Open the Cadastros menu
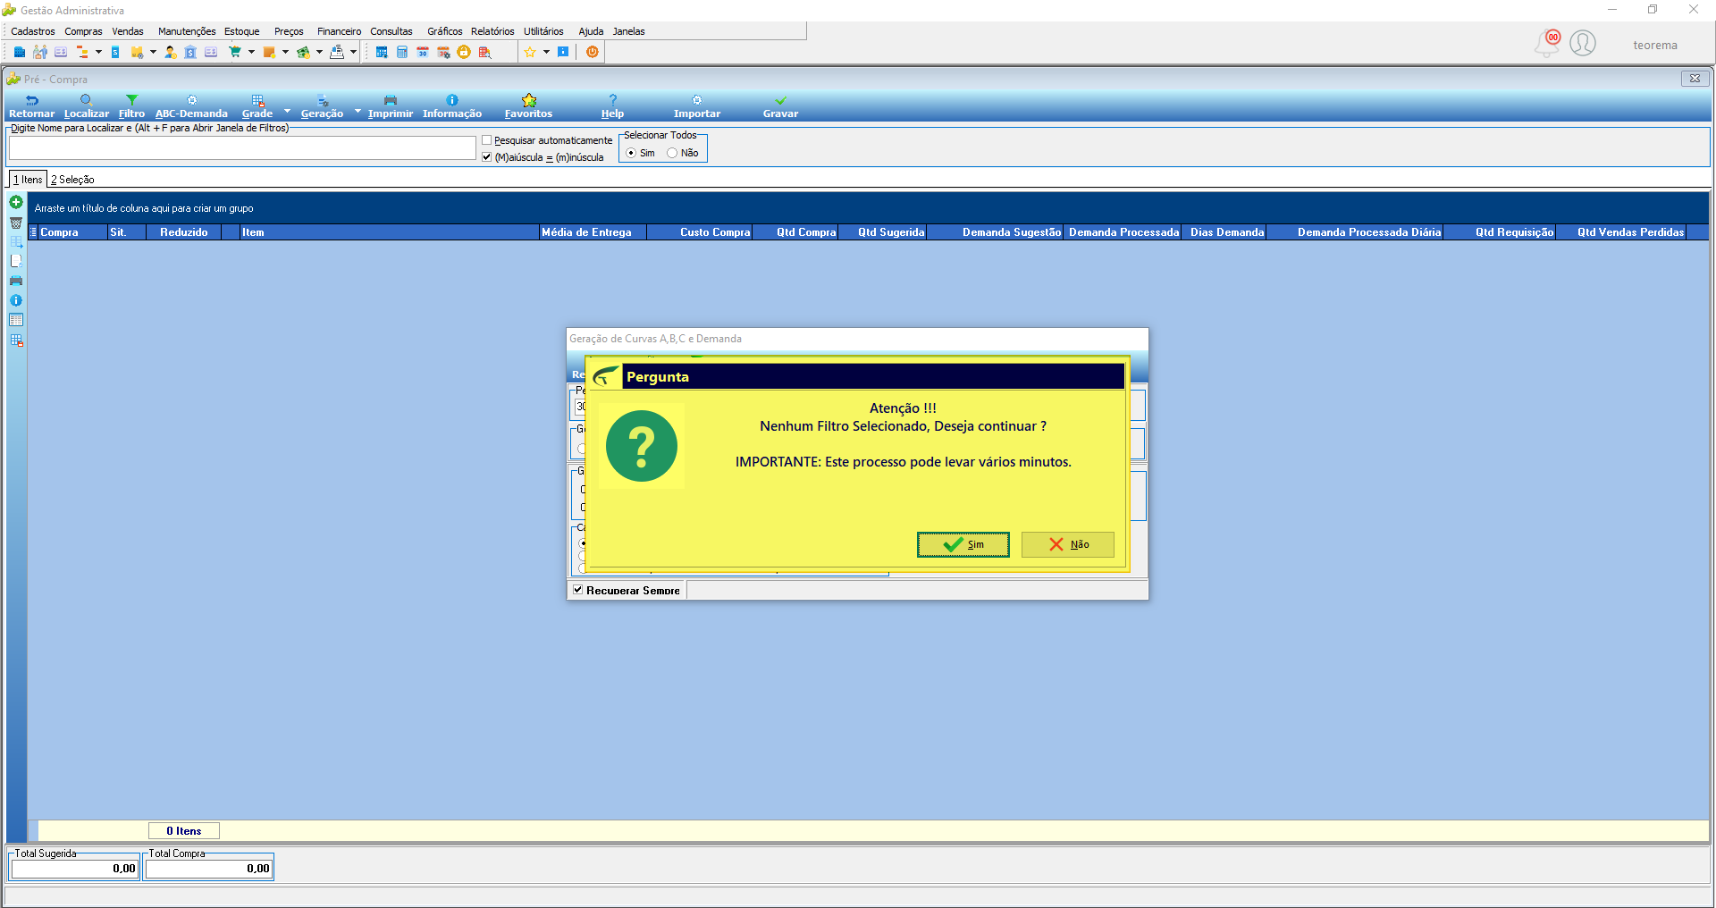 (33, 31)
